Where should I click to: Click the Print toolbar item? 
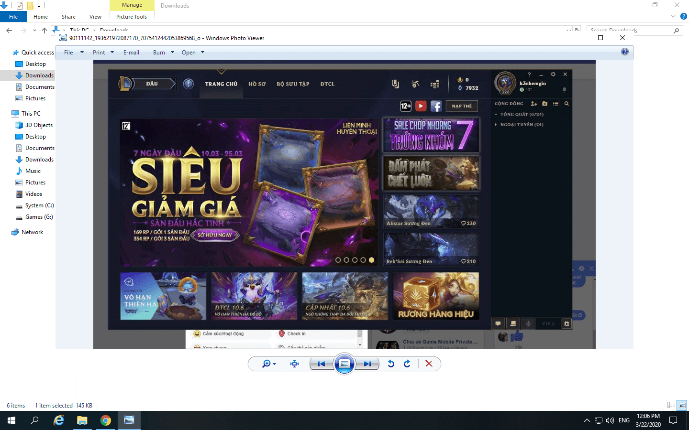[x=99, y=53]
